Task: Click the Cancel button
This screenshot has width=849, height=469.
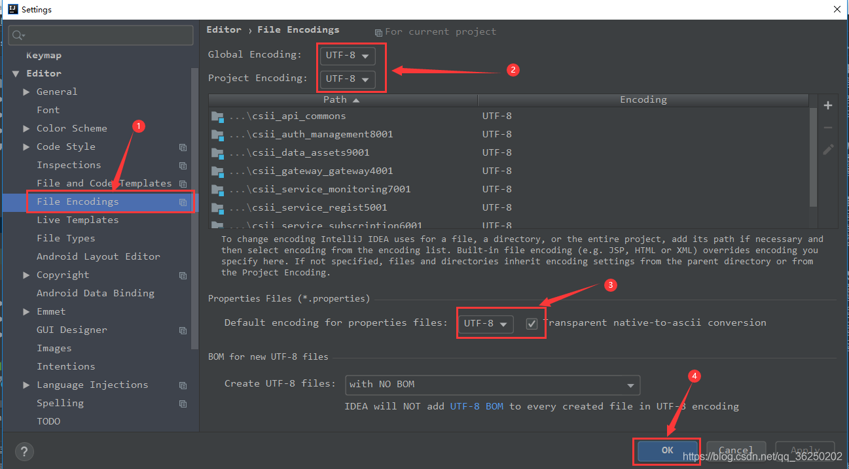Action: tap(736, 451)
